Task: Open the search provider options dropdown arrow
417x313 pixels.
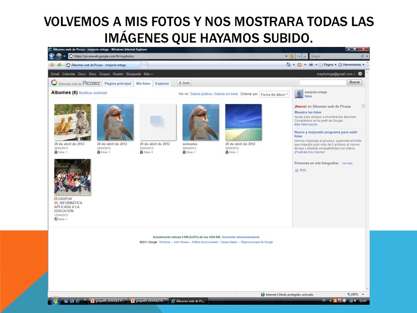Action: pyautogui.click(x=367, y=56)
